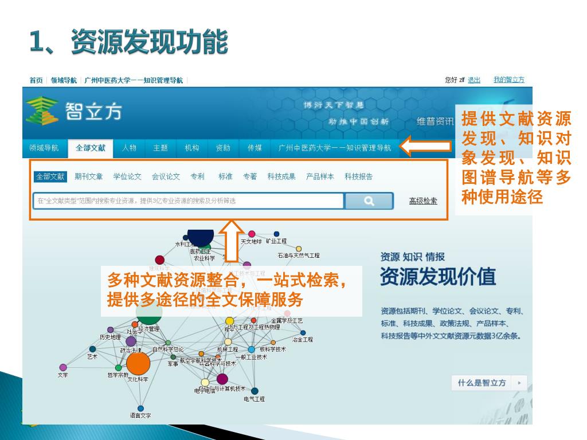Image resolution: width=587 pixels, height=440 pixels.
Task: Open the 人物 tab
Action: pos(129,148)
